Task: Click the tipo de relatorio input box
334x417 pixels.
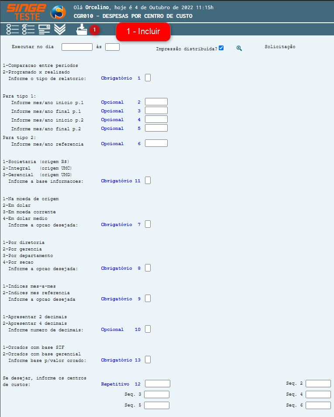Action: (148, 78)
